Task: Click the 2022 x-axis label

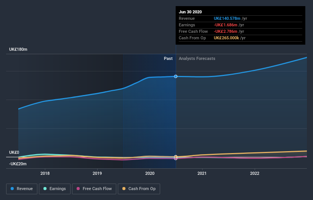Action: click(255, 173)
